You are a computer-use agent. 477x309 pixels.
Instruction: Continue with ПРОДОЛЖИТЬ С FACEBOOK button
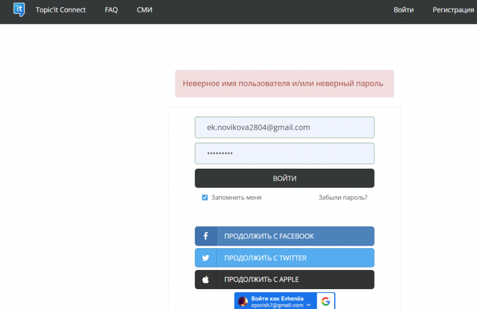284,236
